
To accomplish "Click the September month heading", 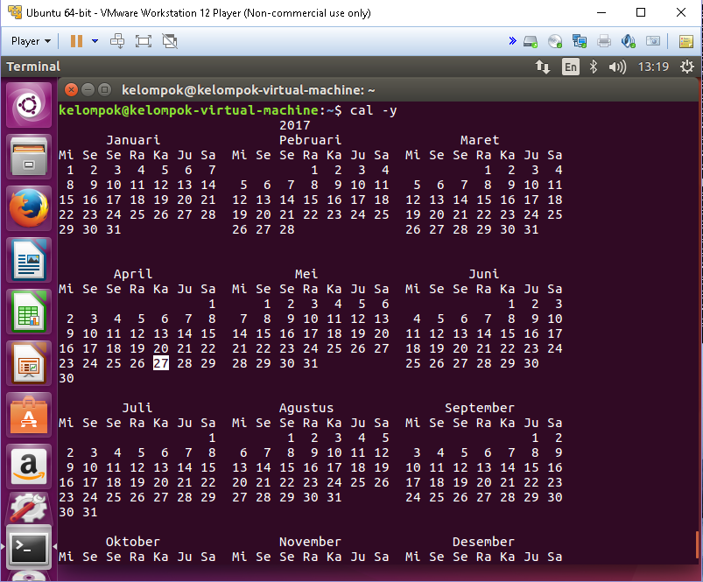I will (480, 408).
